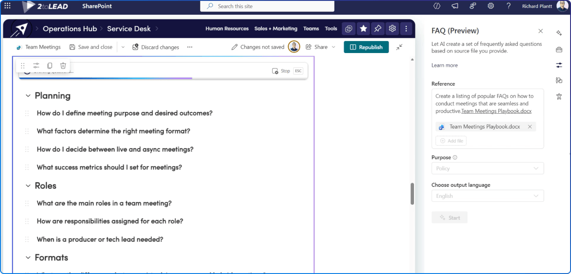571x274 pixels.
Task: Collapse the Planning section
Action: (28, 95)
